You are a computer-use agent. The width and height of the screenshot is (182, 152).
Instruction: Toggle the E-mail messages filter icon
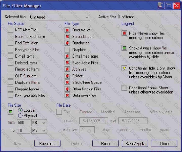[67, 56]
